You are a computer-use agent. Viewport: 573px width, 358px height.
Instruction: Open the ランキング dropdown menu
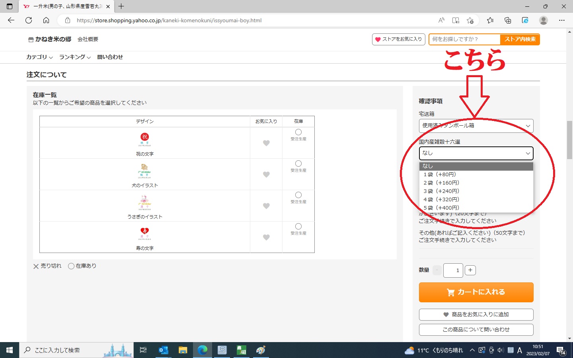point(75,57)
